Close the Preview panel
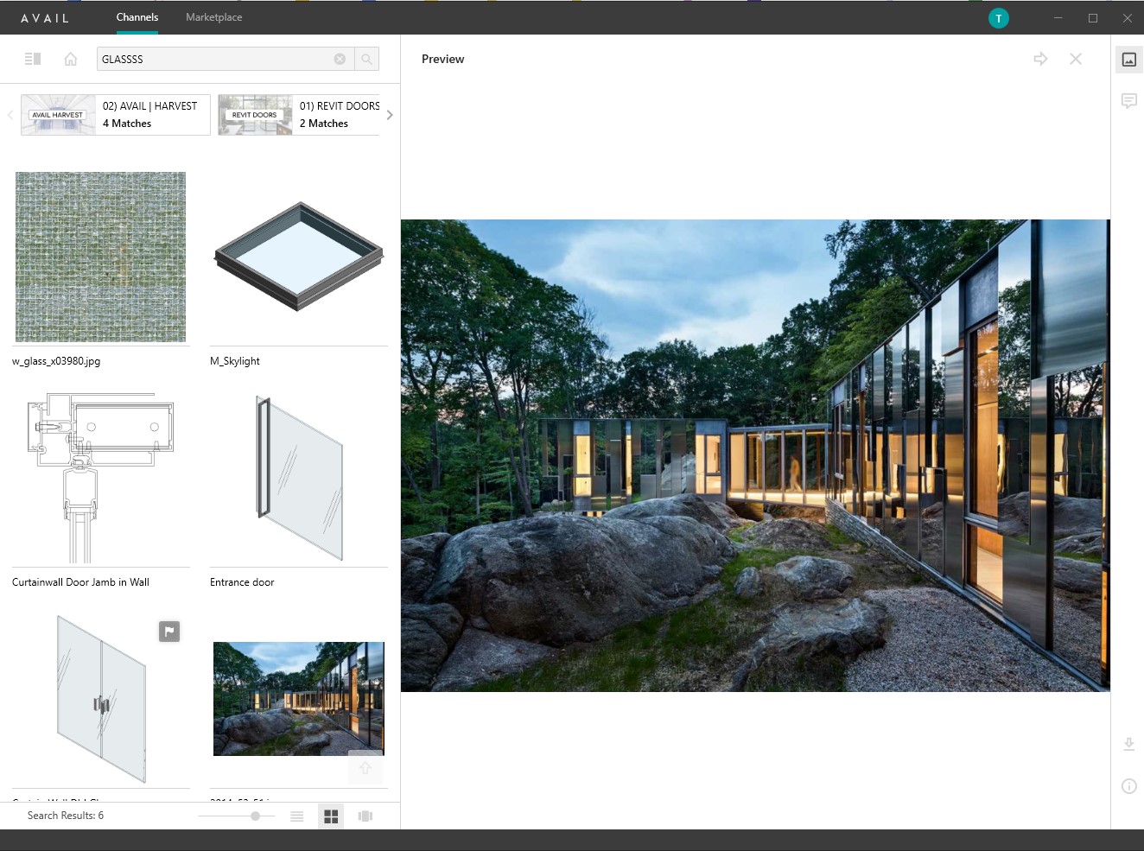The height and width of the screenshot is (851, 1144). coord(1076,59)
